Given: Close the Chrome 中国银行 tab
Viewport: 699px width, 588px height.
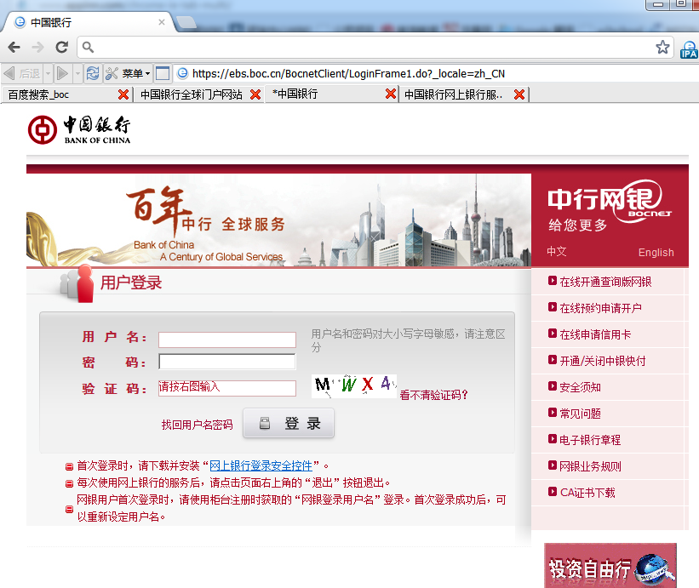Looking at the screenshot, I should click(x=162, y=22).
